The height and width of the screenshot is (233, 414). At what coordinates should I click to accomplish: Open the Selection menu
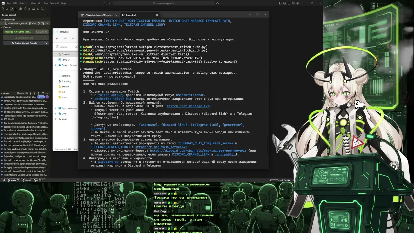24,3
